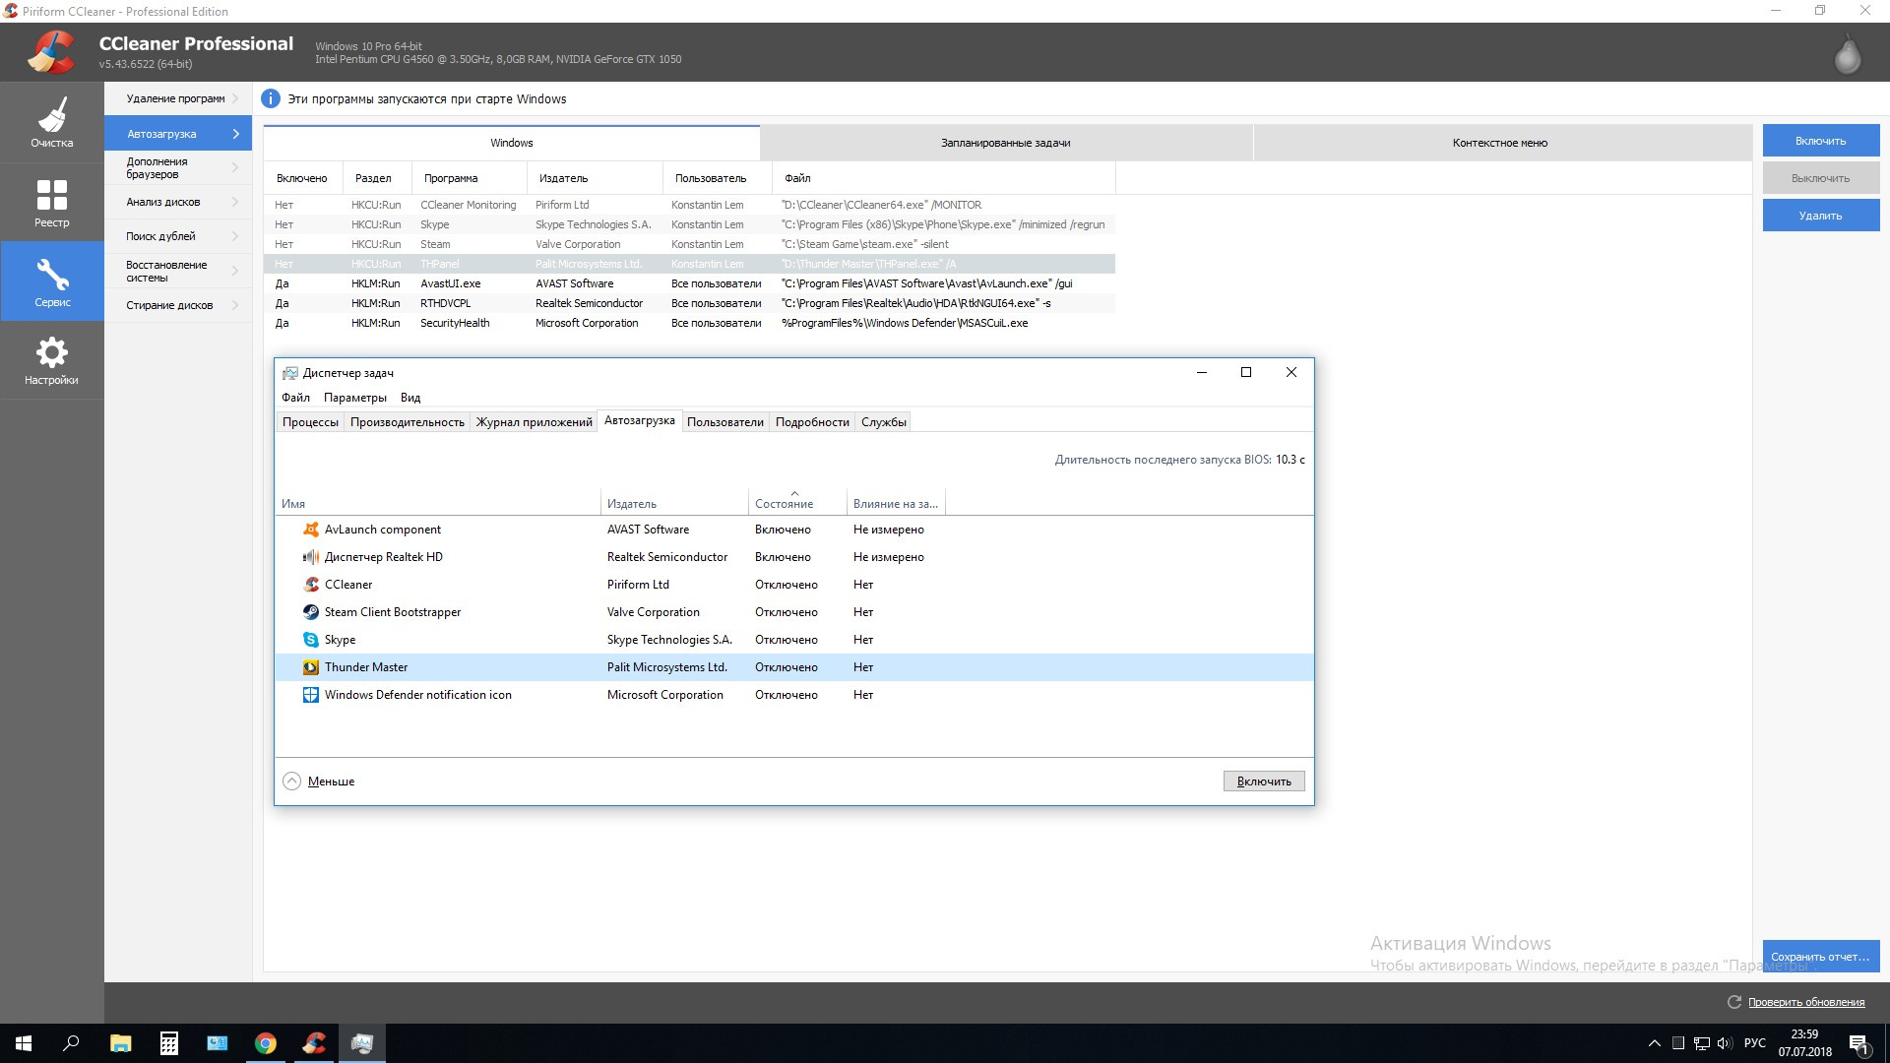Image resolution: width=1890 pixels, height=1063 pixels.
Task: Select RTHDVCPL startup row
Action: (689, 303)
